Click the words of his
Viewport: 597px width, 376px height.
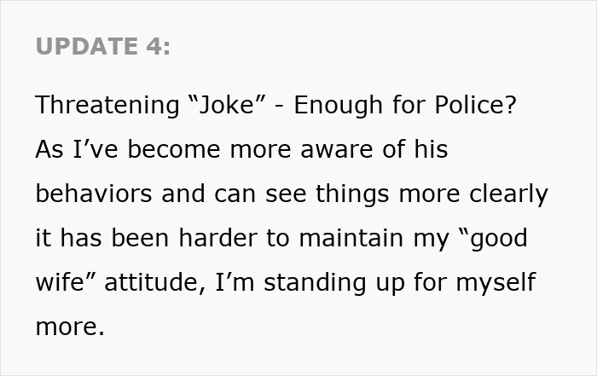coord(415,149)
